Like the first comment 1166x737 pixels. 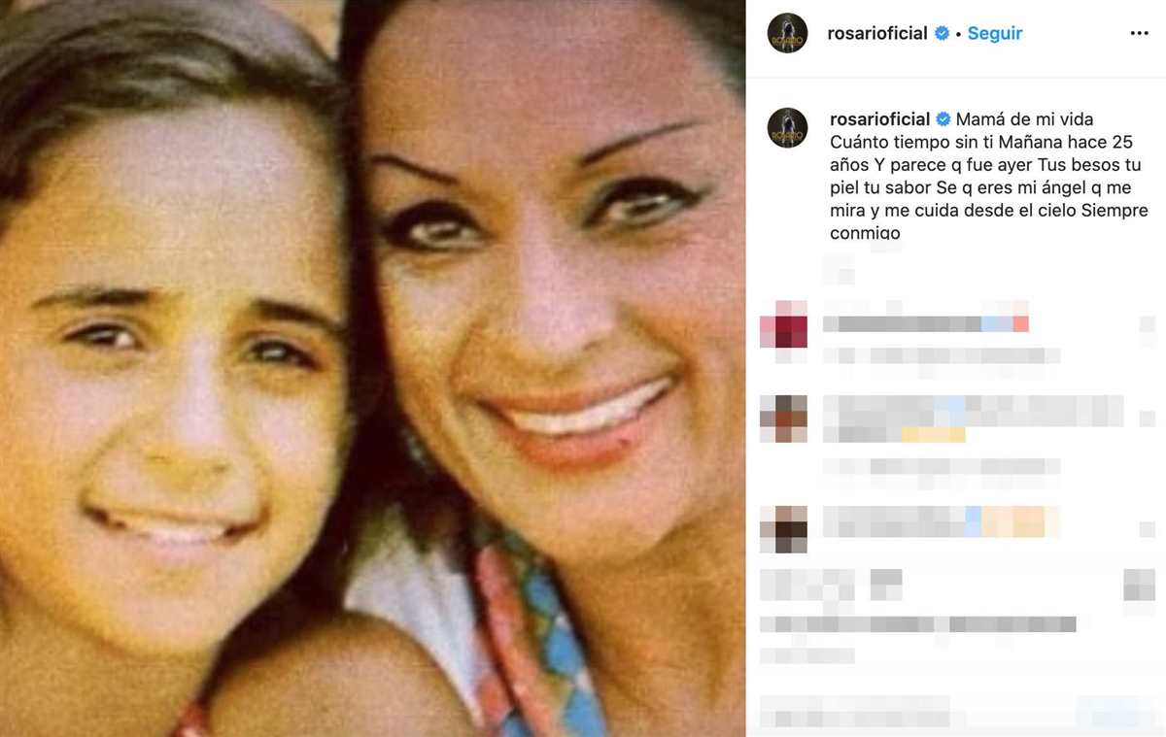pyautogui.click(x=1147, y=324)
